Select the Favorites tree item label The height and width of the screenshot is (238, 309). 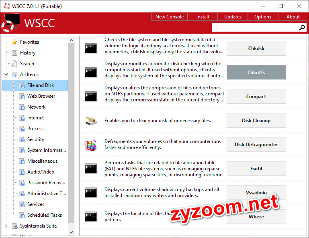pyautogui.click(x=30, y=42)
